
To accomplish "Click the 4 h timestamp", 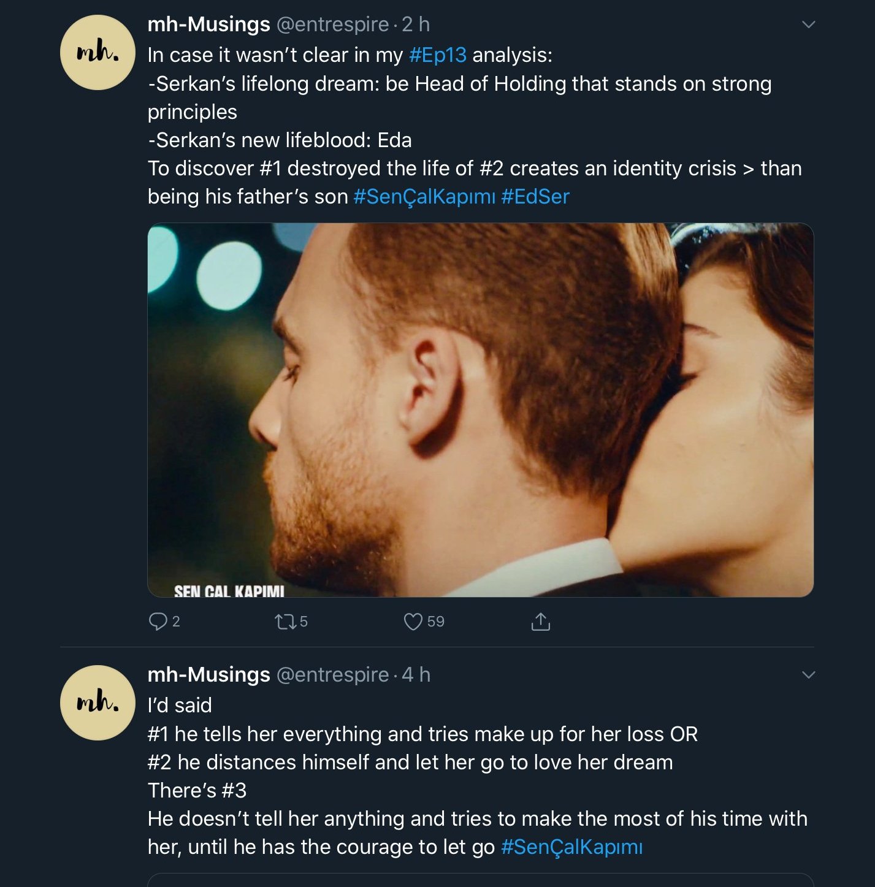I will point(416,675).
